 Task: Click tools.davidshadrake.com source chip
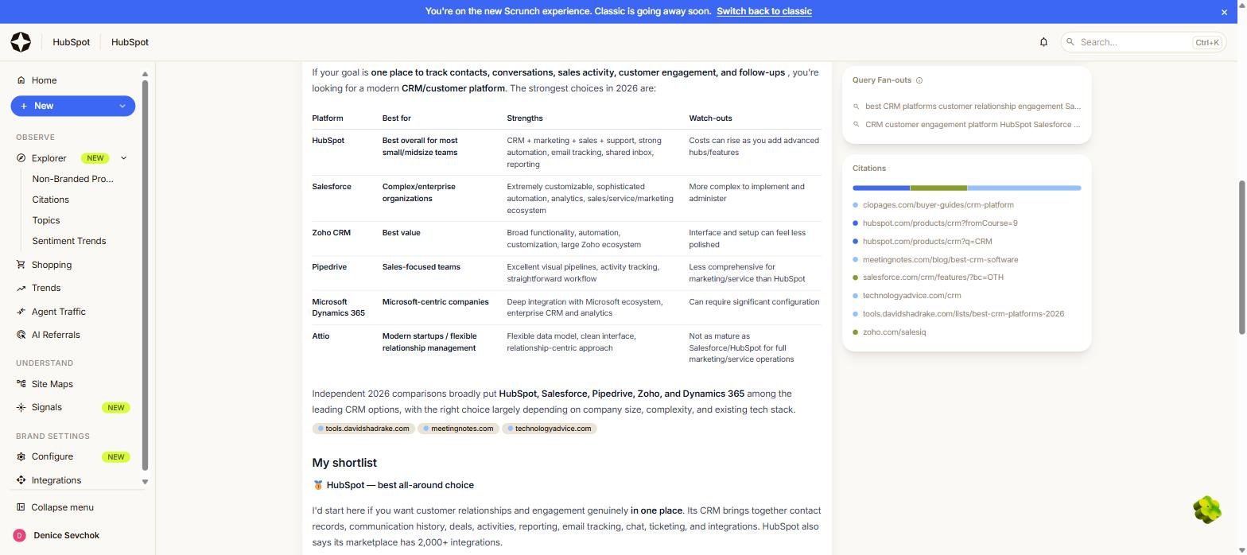[x=363, y=429]
